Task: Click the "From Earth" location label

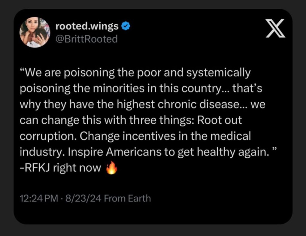Action: (127, 199)
